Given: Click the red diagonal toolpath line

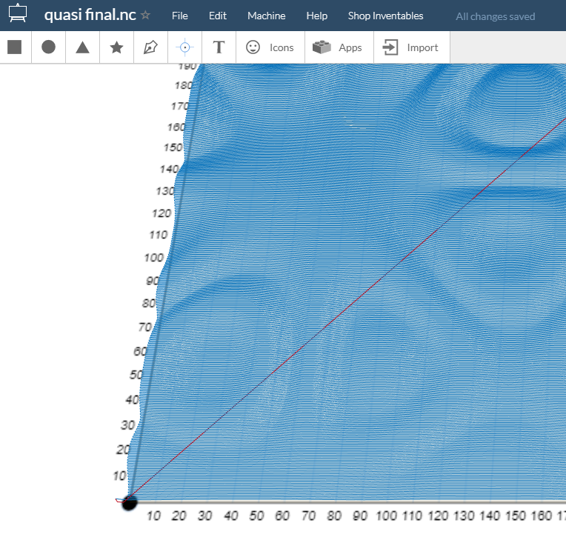Looking at the screenshot, I should 347,309.
